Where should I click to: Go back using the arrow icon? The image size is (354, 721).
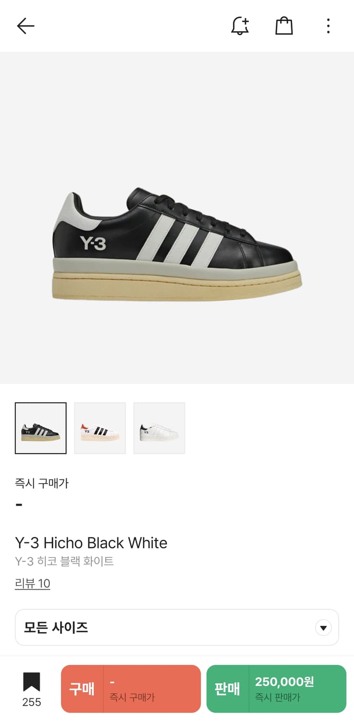(25, 26)
